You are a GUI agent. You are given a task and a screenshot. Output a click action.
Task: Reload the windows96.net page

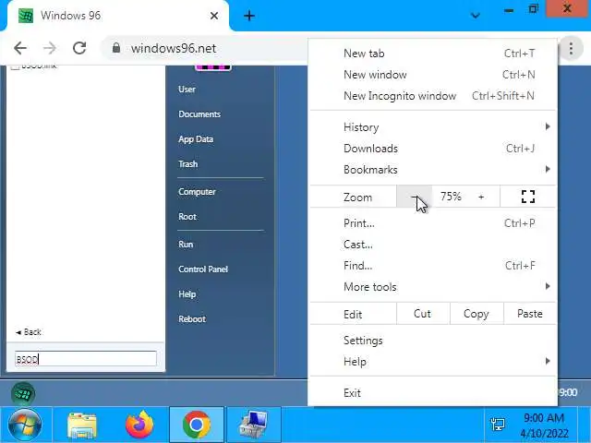79,48
